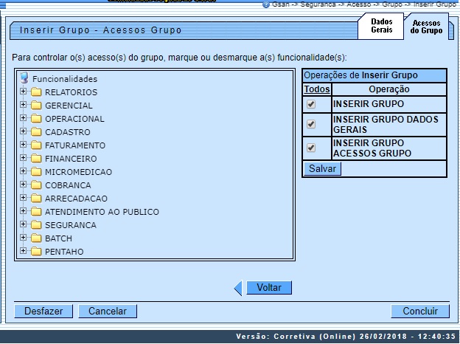Click the 'Inserir Grupo - Acessos Grupo' header

(100, 30)
